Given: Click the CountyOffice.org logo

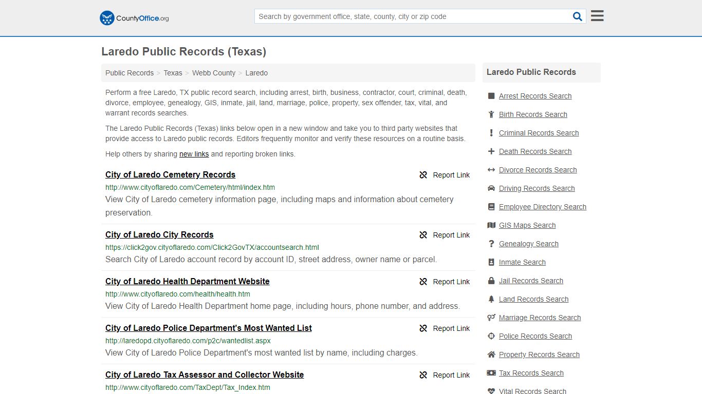Looking at the screenshot, I should (134, 18).
